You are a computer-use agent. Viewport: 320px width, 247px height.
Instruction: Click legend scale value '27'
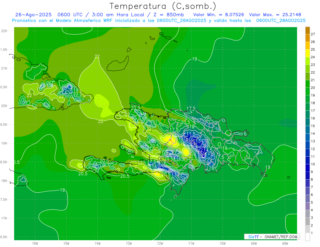tap(313, 34)
